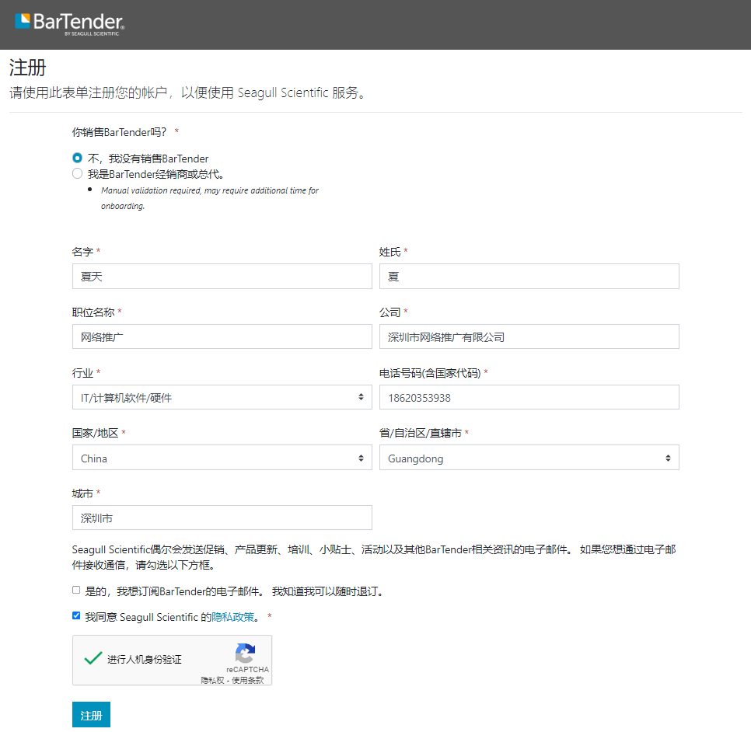The width and height of the screenshot is (751, 732).
Task: Open the 隐私政策 privacy policy link
Action: [x=232, y=617]
